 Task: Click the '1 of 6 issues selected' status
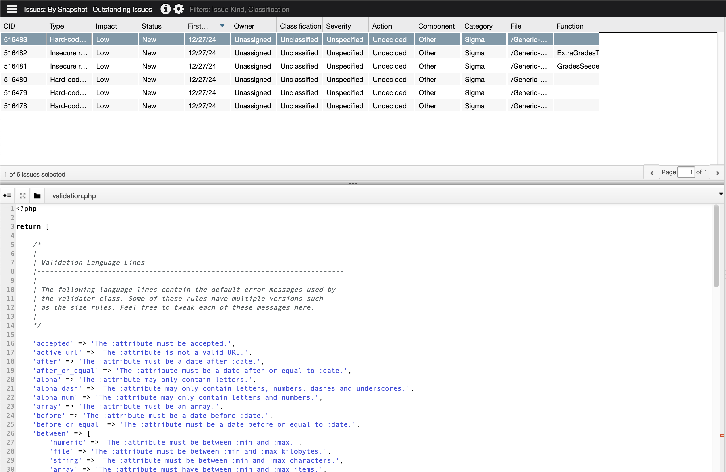coord(35,174)
